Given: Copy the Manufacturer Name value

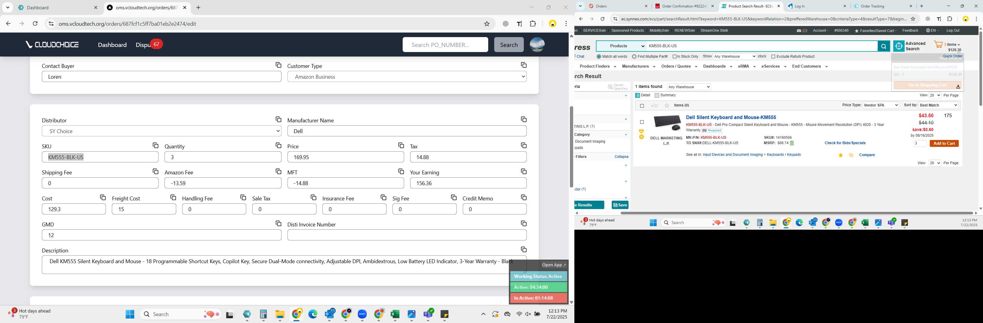Looking at the screenshot, I should coord(524,119).
